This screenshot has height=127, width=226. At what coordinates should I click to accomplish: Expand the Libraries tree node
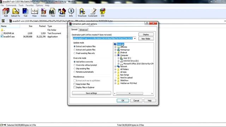[115, 47]
